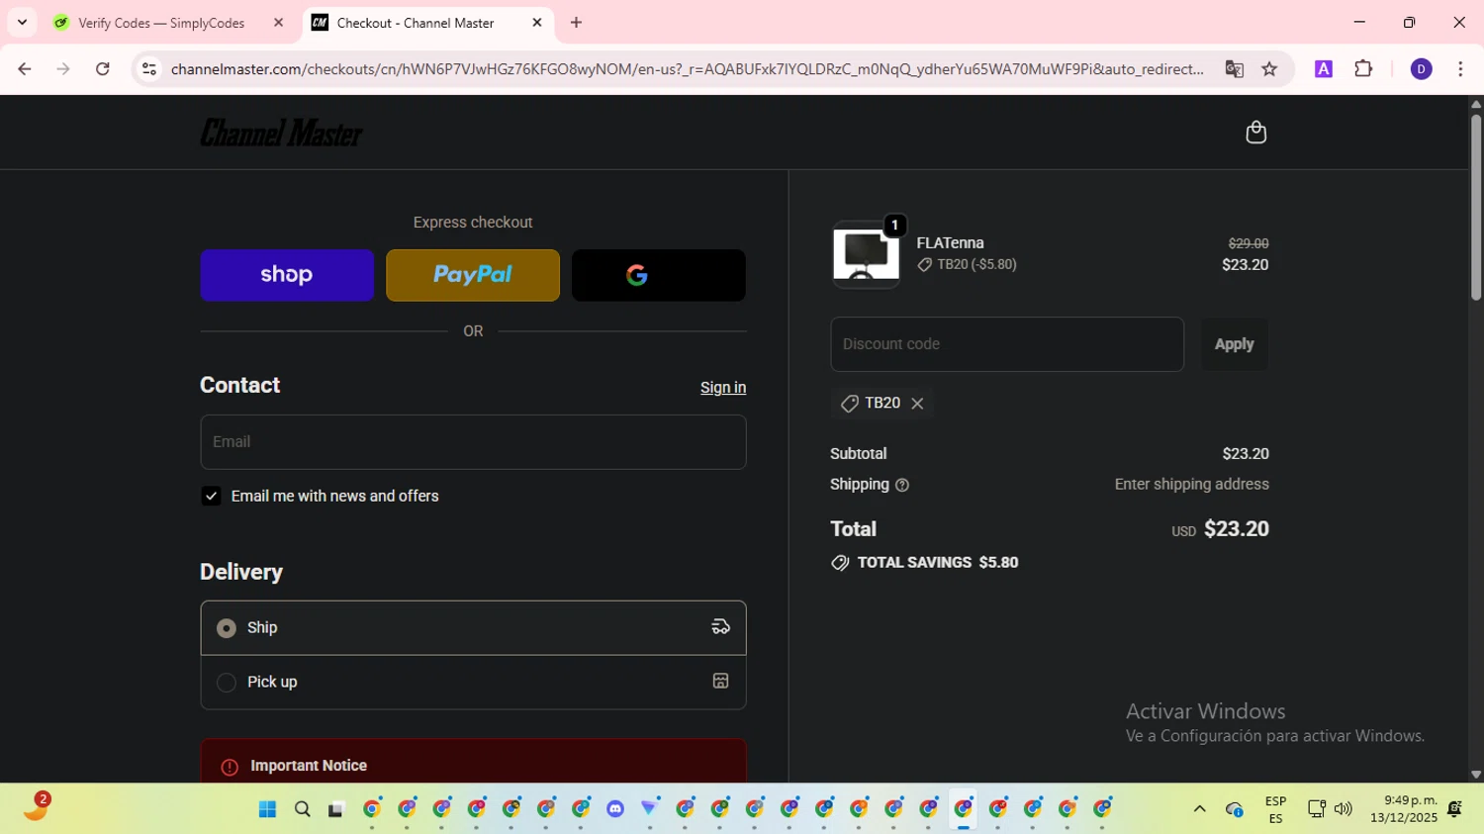This screenshot has height=834, width=1484.
Task: Click the browser address bar URL
Action: coord(687,69)
